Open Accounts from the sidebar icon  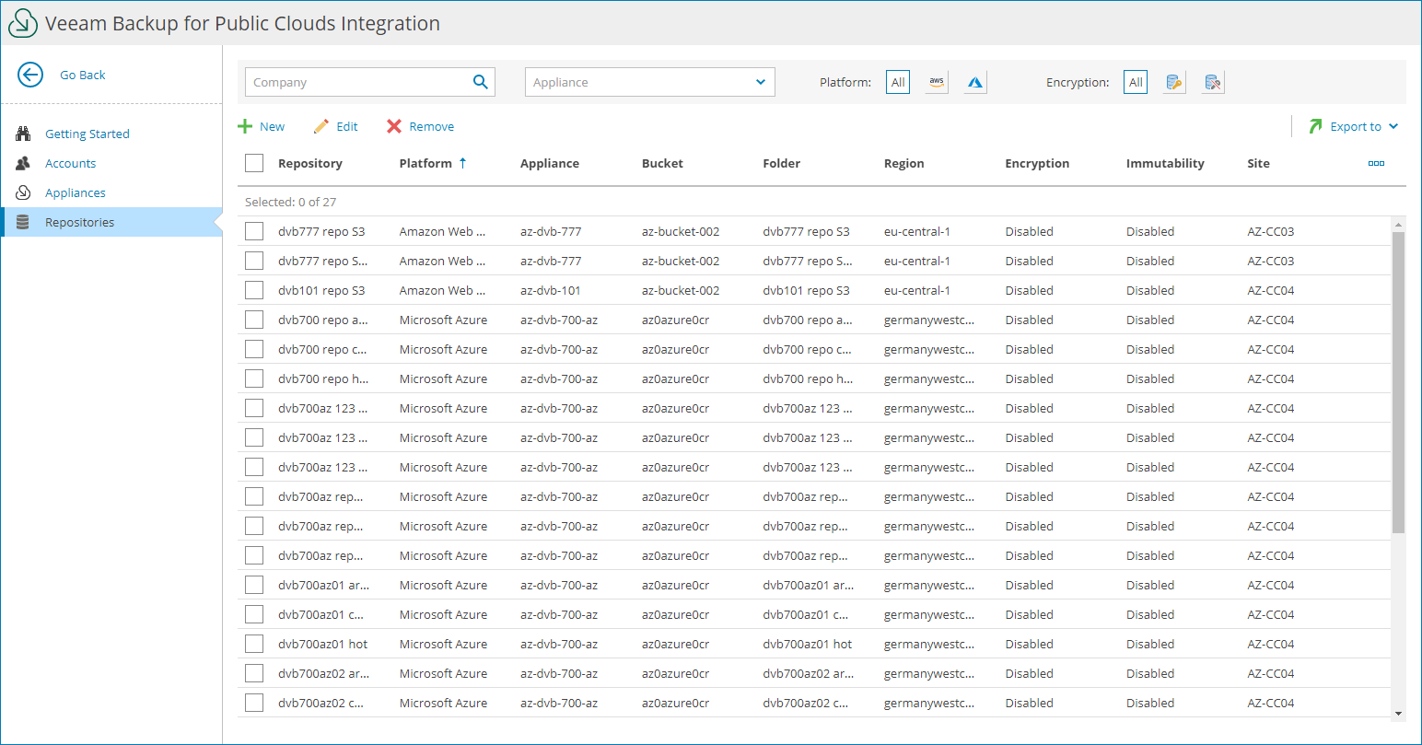click(22, 163)
